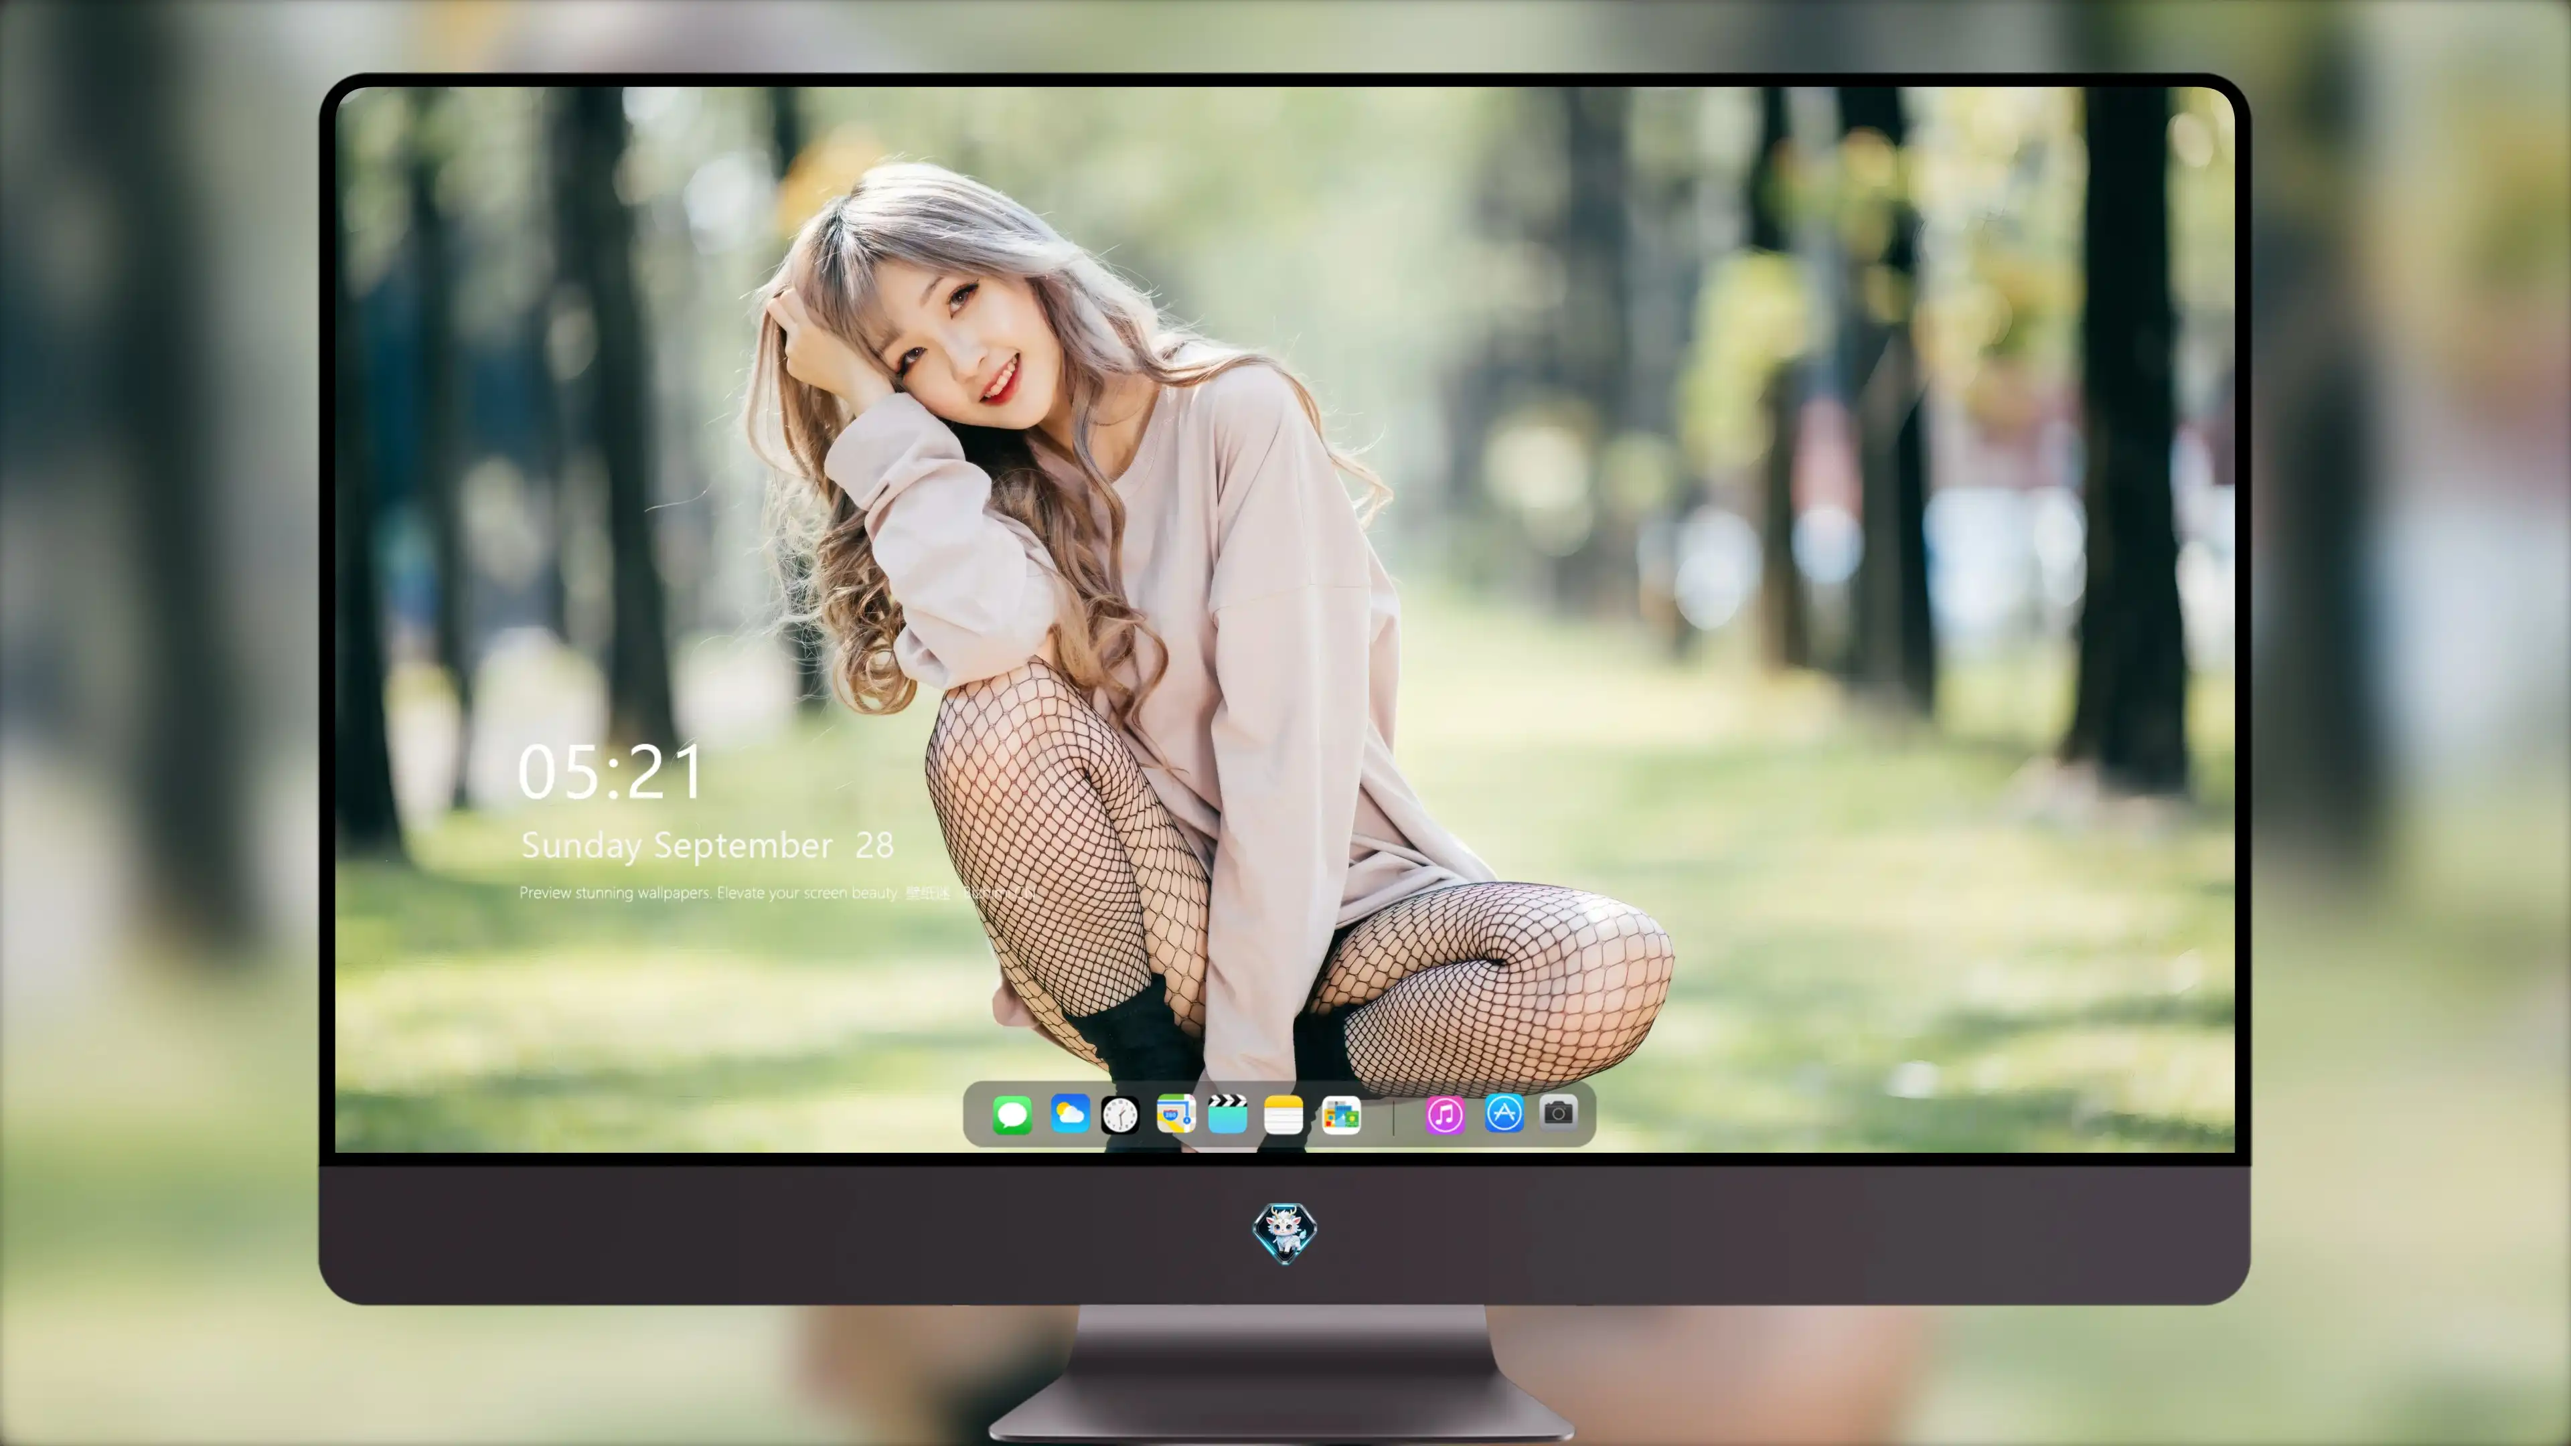
Task: Open the Camera app in dock
Action: click(x=1558, y=1112)
